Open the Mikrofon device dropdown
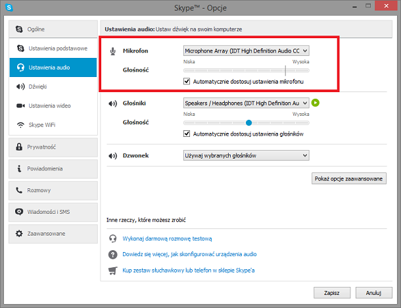 click(x=247, y=51)
